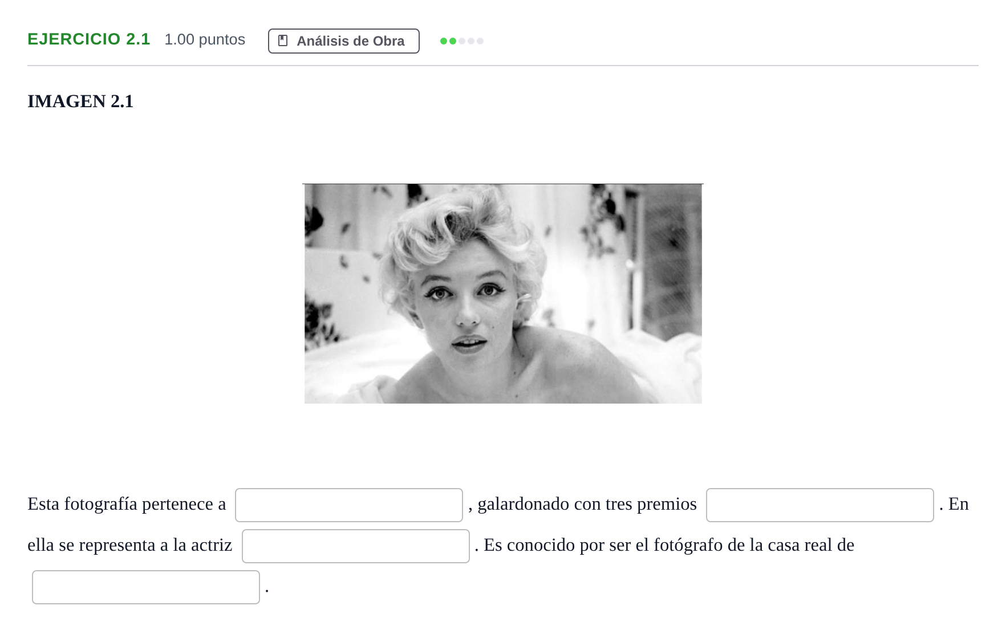The height and width of the screenshot is (634, 1006).
Task: Click the fourth gray difficulty dot
Action: [471, 41]
